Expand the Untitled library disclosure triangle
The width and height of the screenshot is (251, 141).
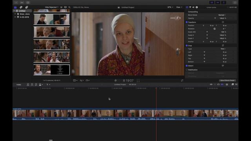click(x=14, y=11)
